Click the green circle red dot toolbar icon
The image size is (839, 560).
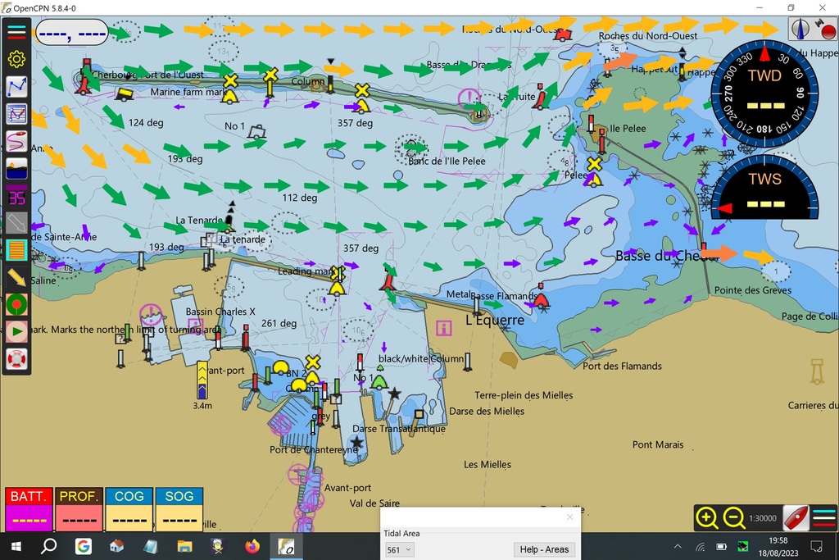(x=16, y=305)
